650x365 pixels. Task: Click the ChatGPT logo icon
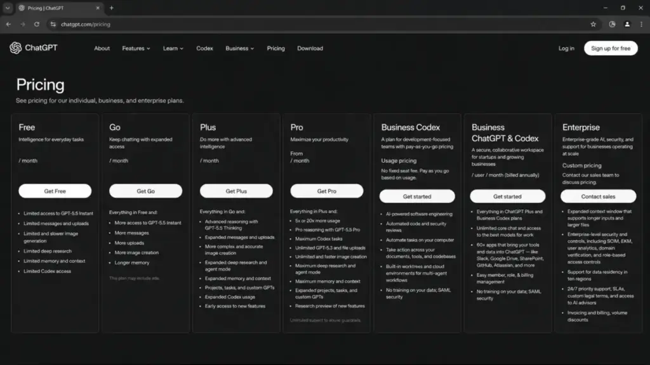16,48
